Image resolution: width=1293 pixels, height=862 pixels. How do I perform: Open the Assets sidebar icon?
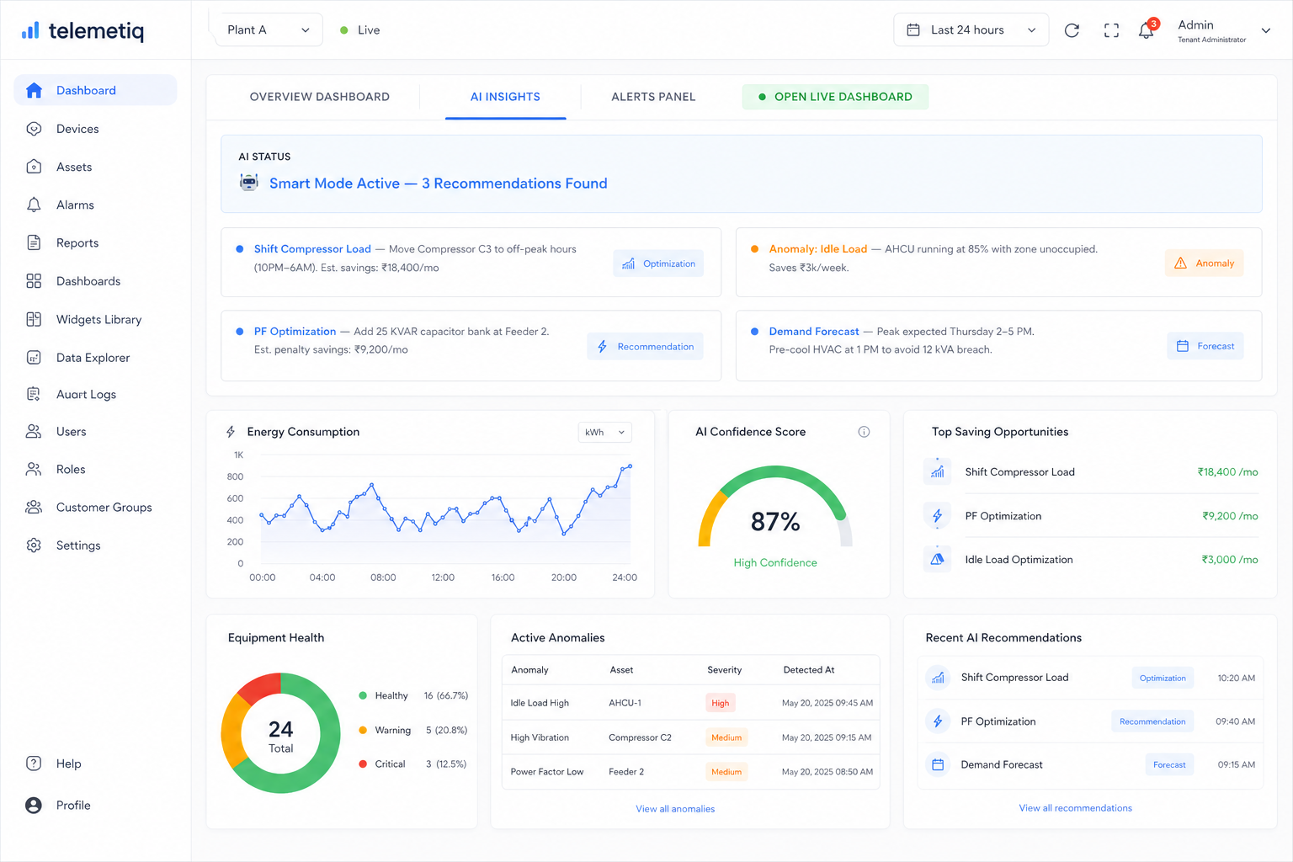coord(34,167)
